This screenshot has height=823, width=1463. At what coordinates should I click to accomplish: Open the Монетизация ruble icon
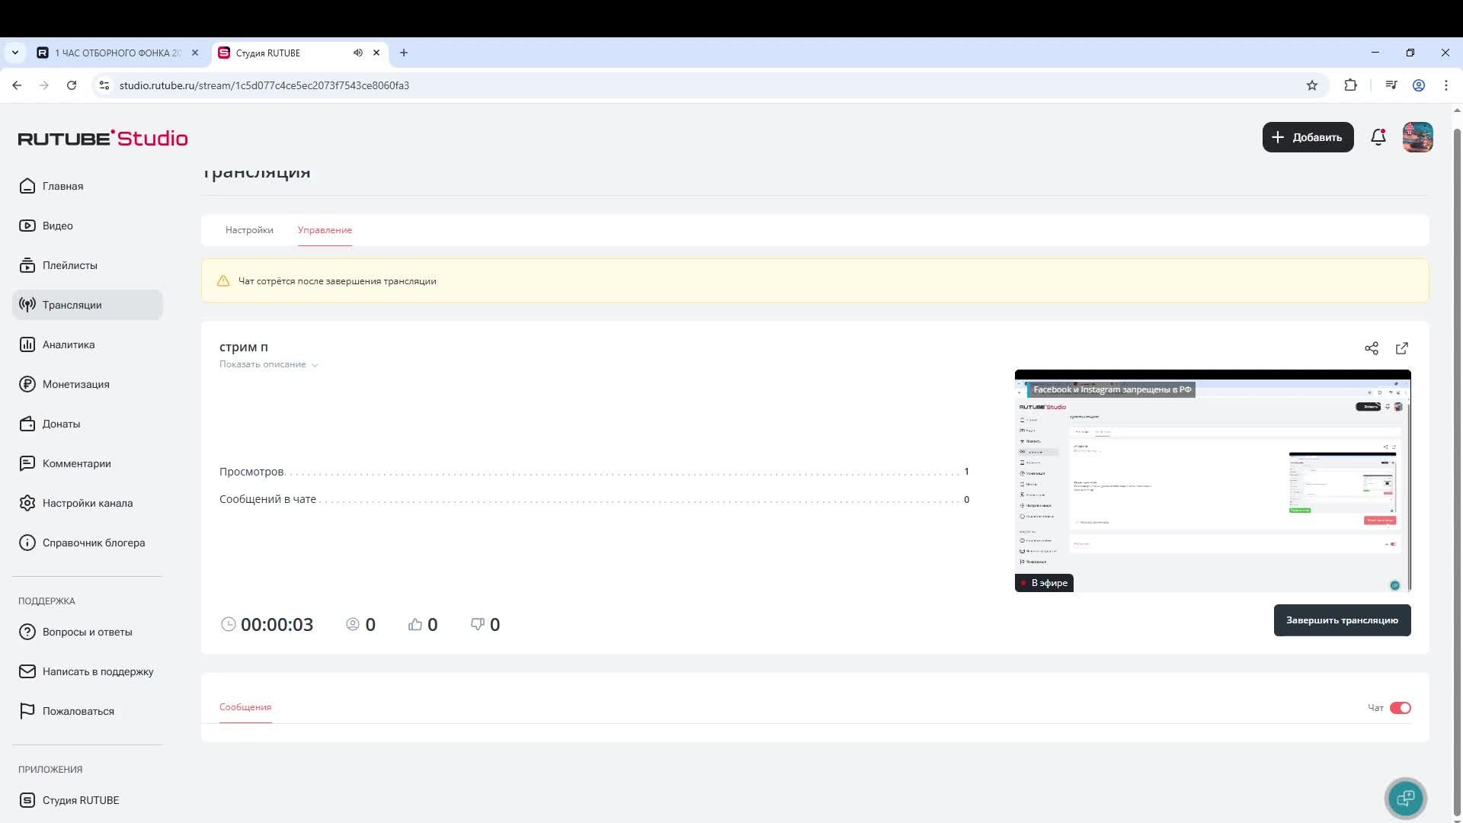[27, 384]
